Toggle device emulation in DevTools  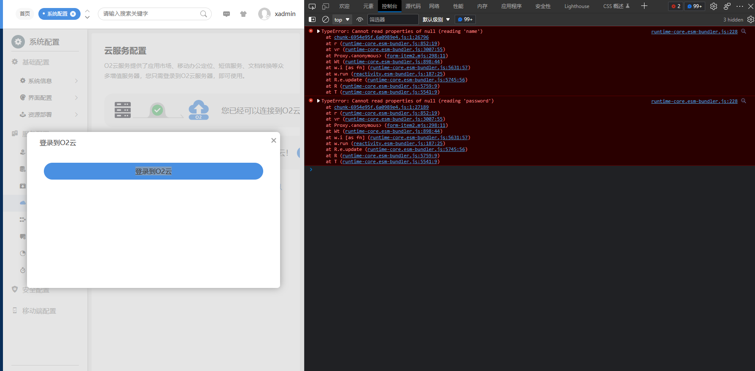(x=326, y=6)
